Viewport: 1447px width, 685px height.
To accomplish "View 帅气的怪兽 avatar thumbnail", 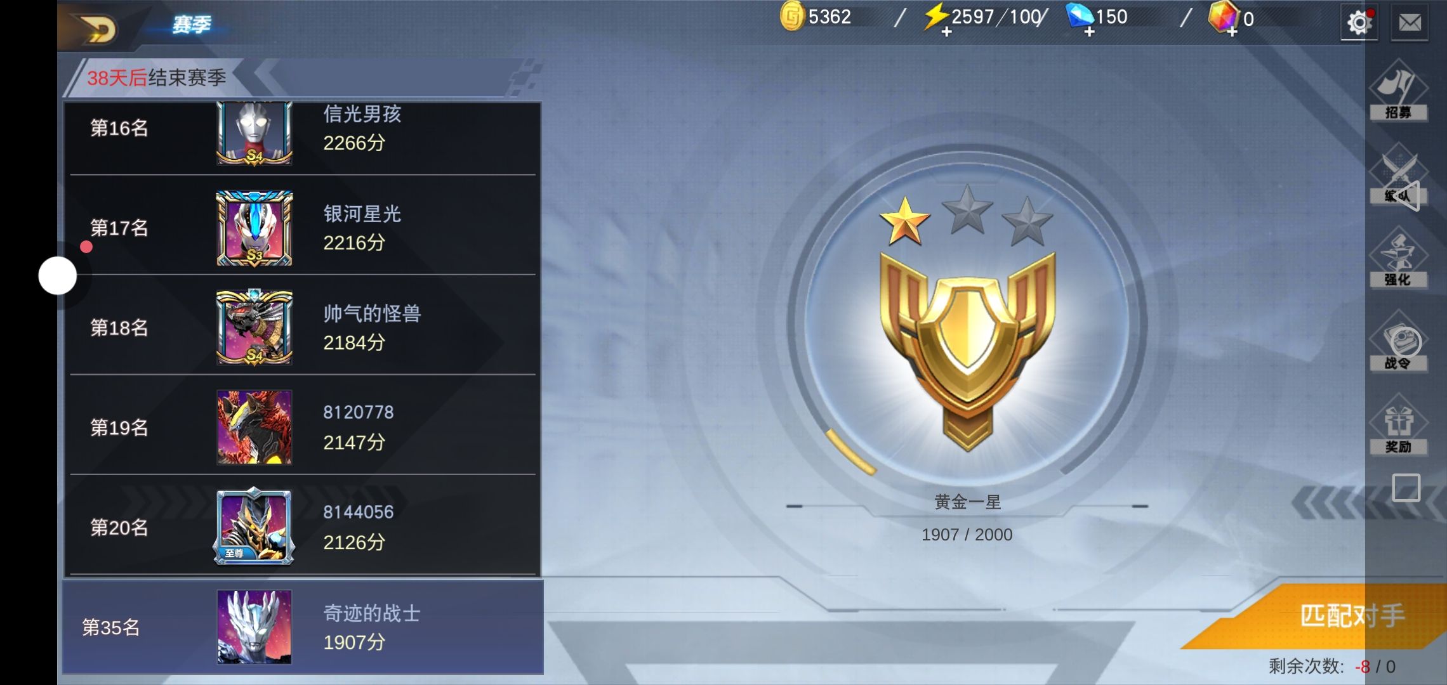I will pyautogui.click(x=254, y=327).
